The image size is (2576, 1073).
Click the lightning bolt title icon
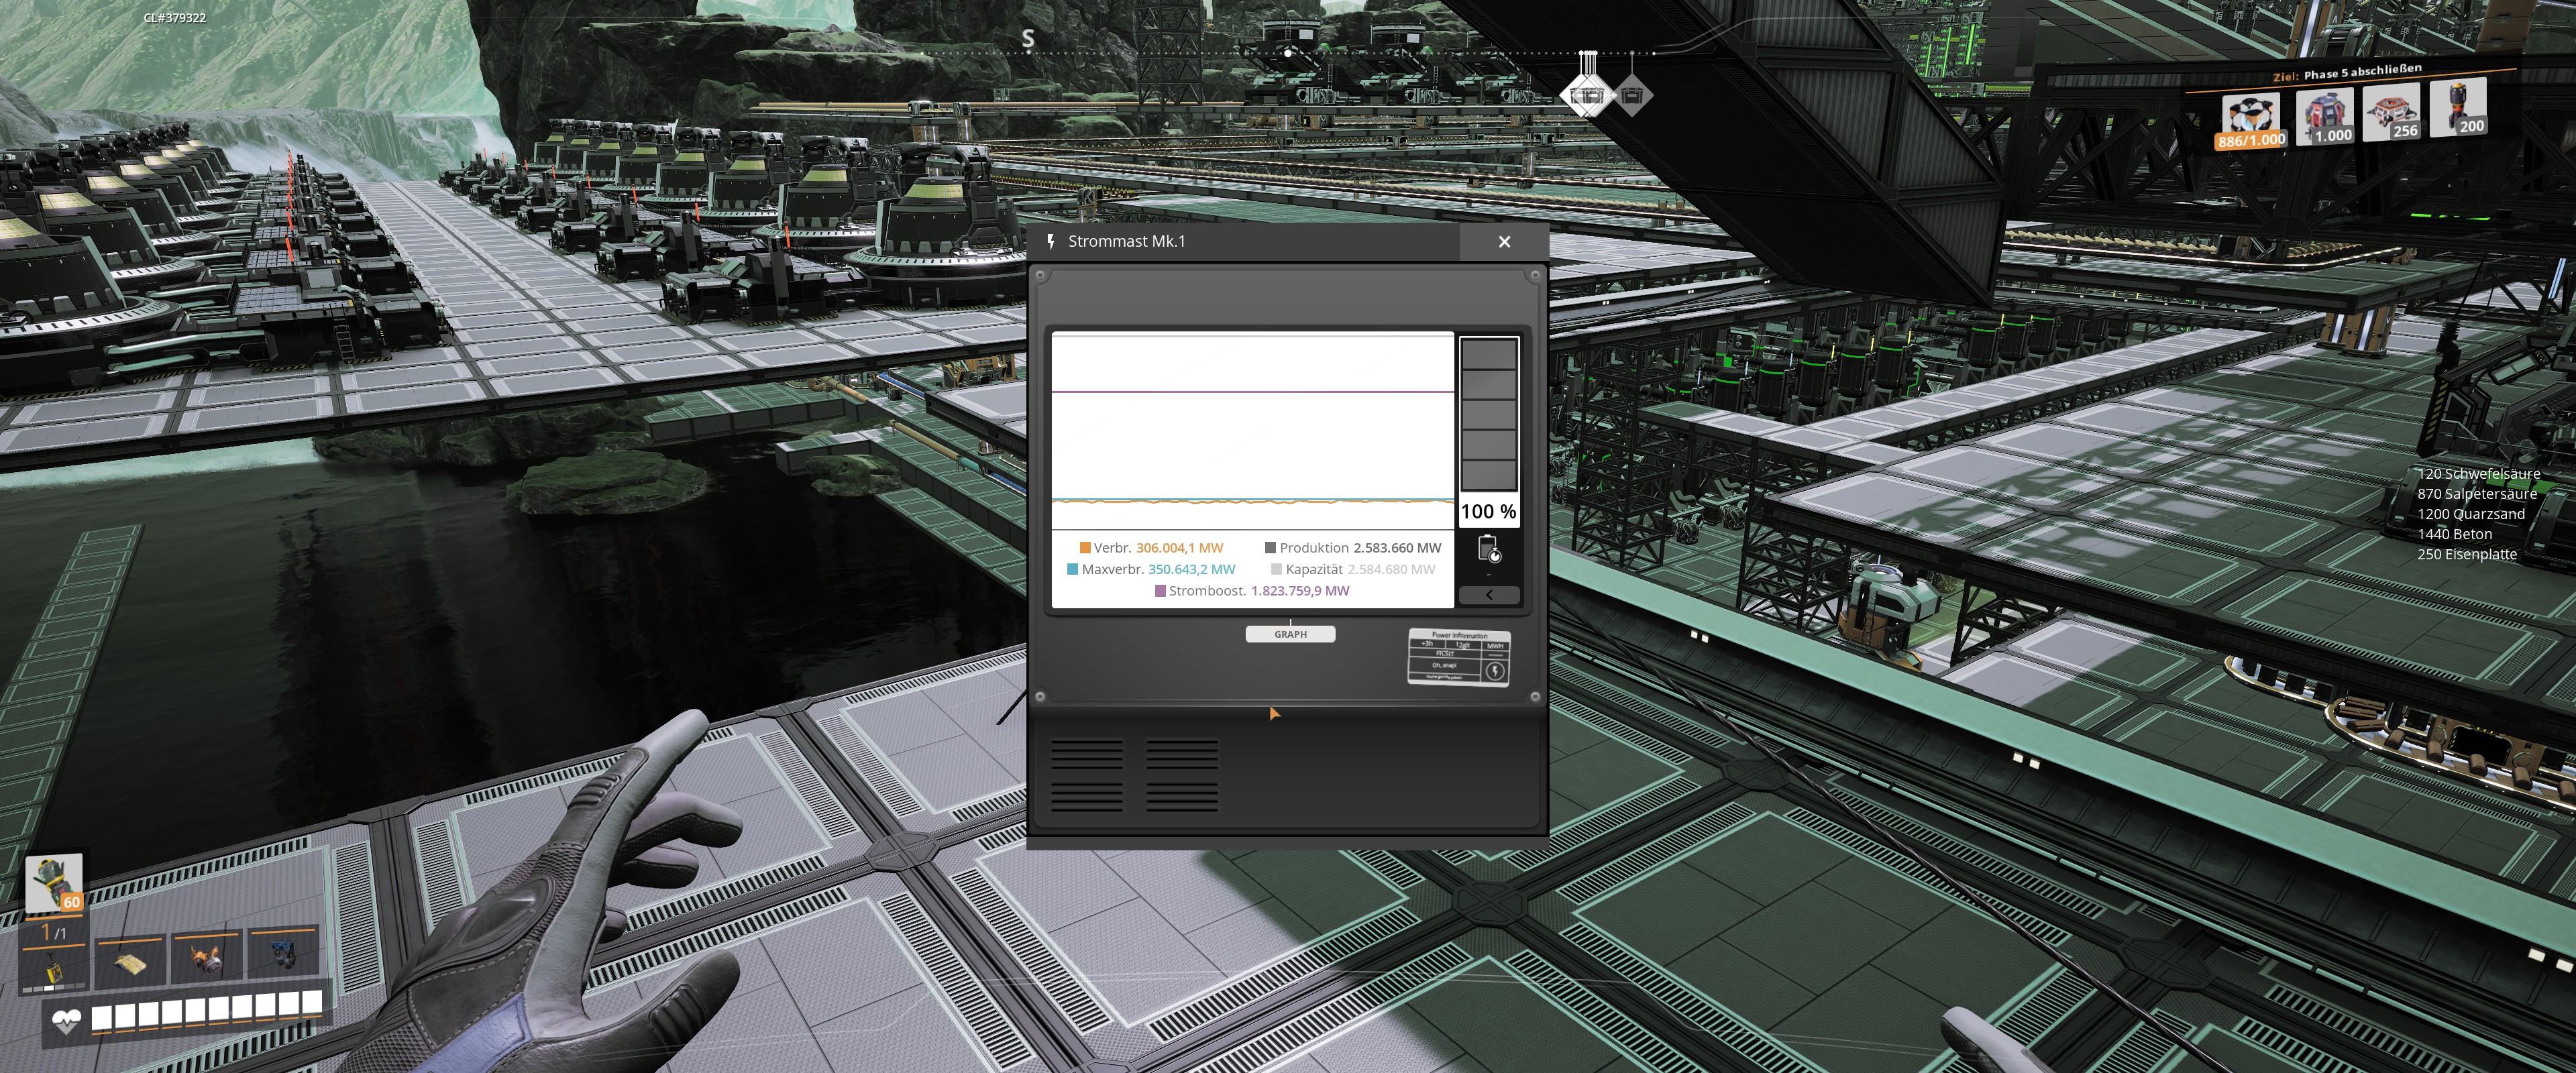pyautogui.click(x=1050, y=241)
